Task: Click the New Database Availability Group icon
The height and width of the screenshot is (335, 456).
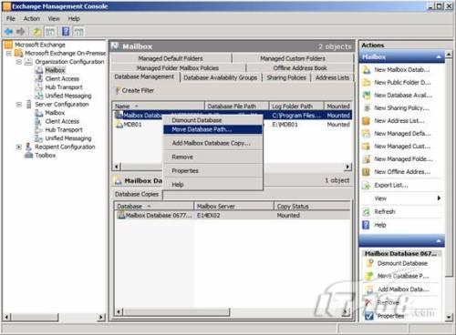Action: 367,96
